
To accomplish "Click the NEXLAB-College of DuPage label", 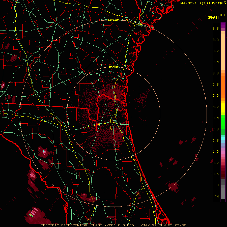I will point(201,3).
